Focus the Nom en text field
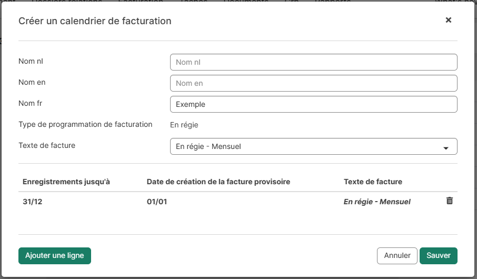The image size is (477, 279). (x=313, y=83)
